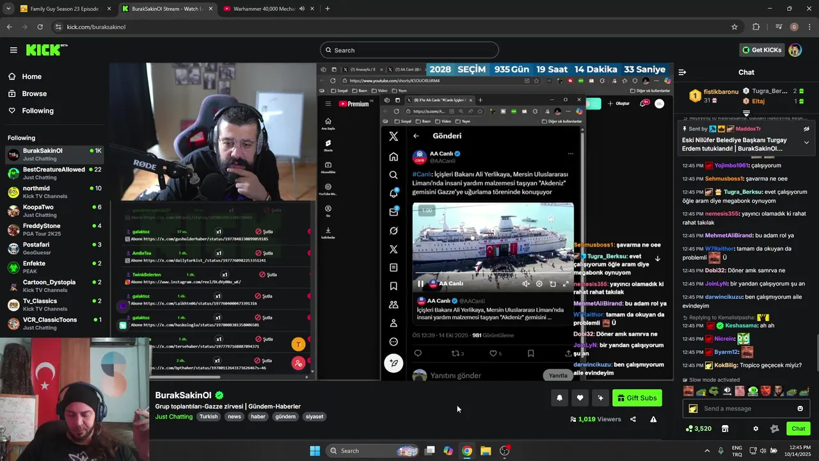This screenshot has height=461, width=819.
Task: Open Postafari channel
Action: tap(54, 248)
